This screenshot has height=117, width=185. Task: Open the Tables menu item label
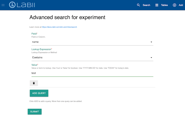pyautogui.click(x=164, y=5)
